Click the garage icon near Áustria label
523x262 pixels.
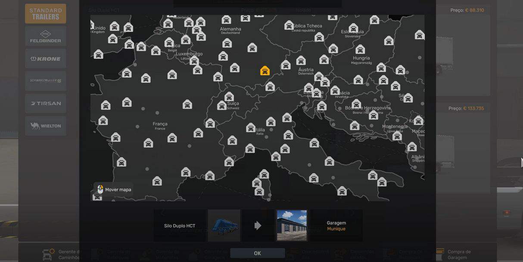point(301,60)
